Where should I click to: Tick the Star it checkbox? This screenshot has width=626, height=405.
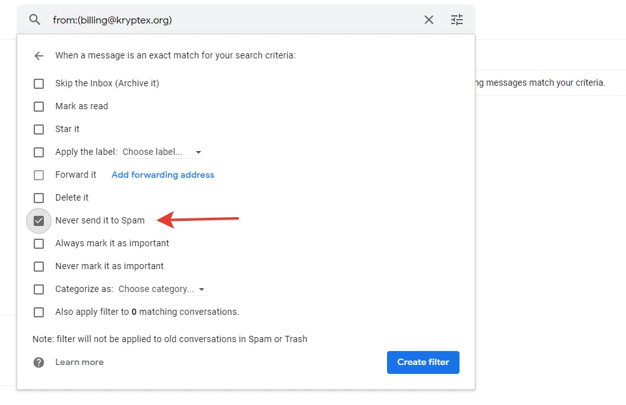point(39,129)
